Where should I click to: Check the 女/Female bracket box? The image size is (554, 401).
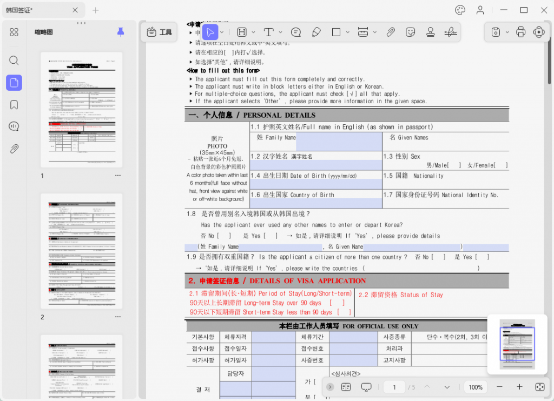[x=501, y=165]
